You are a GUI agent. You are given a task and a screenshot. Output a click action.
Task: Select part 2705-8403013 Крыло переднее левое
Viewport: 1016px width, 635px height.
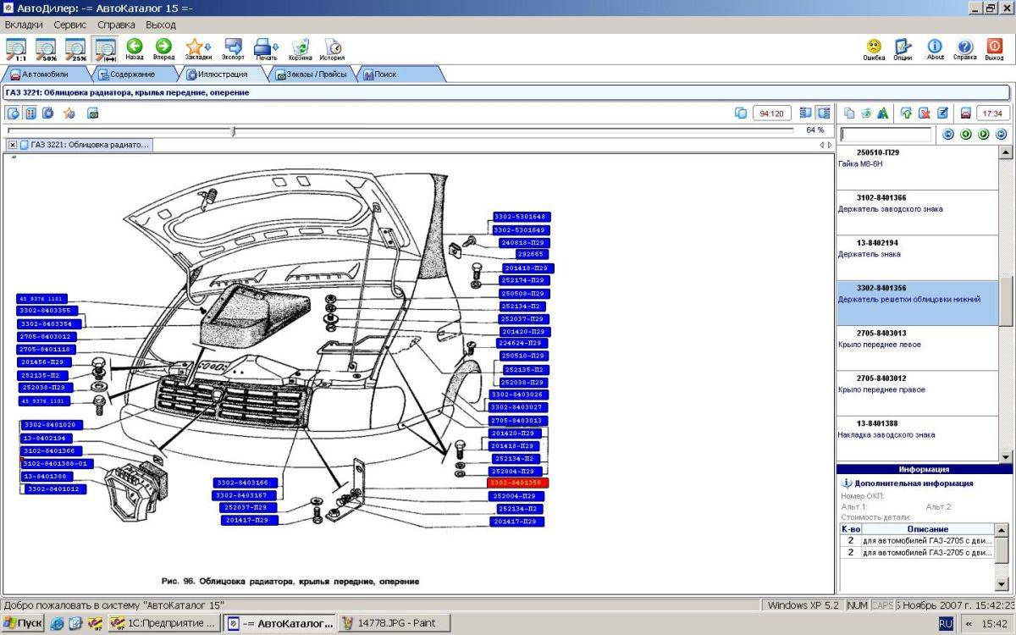coord(918,348)
